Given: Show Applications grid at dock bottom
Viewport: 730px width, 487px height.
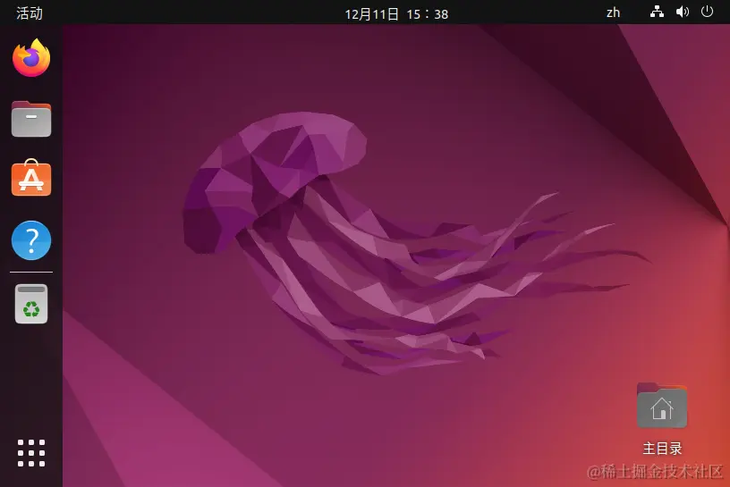Looking at the screenshot, I should click(31, 452).
